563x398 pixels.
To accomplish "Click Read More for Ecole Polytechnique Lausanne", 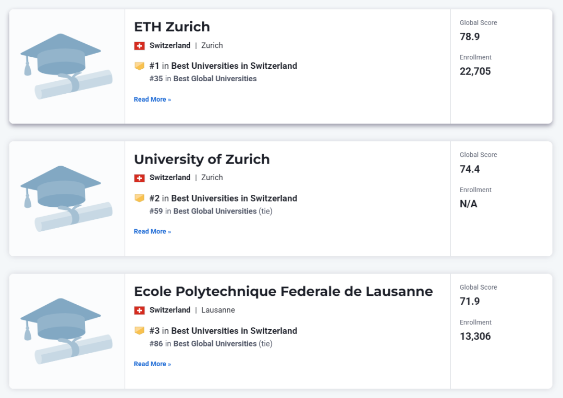I will click(152, 364).
